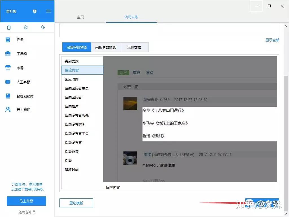Click the headset support icon
The height and width of the screenshot is (217, 289).
click(x=43, y=27)
